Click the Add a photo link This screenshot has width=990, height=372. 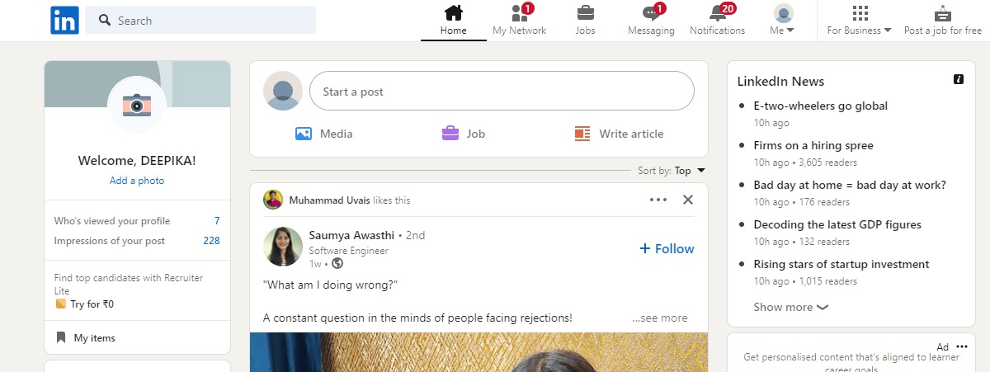(137, 181)
